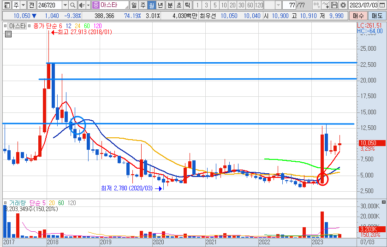The width and height of the screenshot is (387, 247).
Task: Click the add indicator line icon
Action: point(326,5)
